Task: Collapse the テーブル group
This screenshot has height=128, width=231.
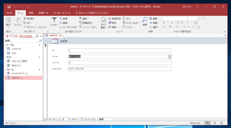Action: [39, 45]
